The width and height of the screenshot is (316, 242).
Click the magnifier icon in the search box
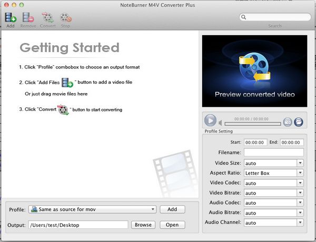coord(244,17)
